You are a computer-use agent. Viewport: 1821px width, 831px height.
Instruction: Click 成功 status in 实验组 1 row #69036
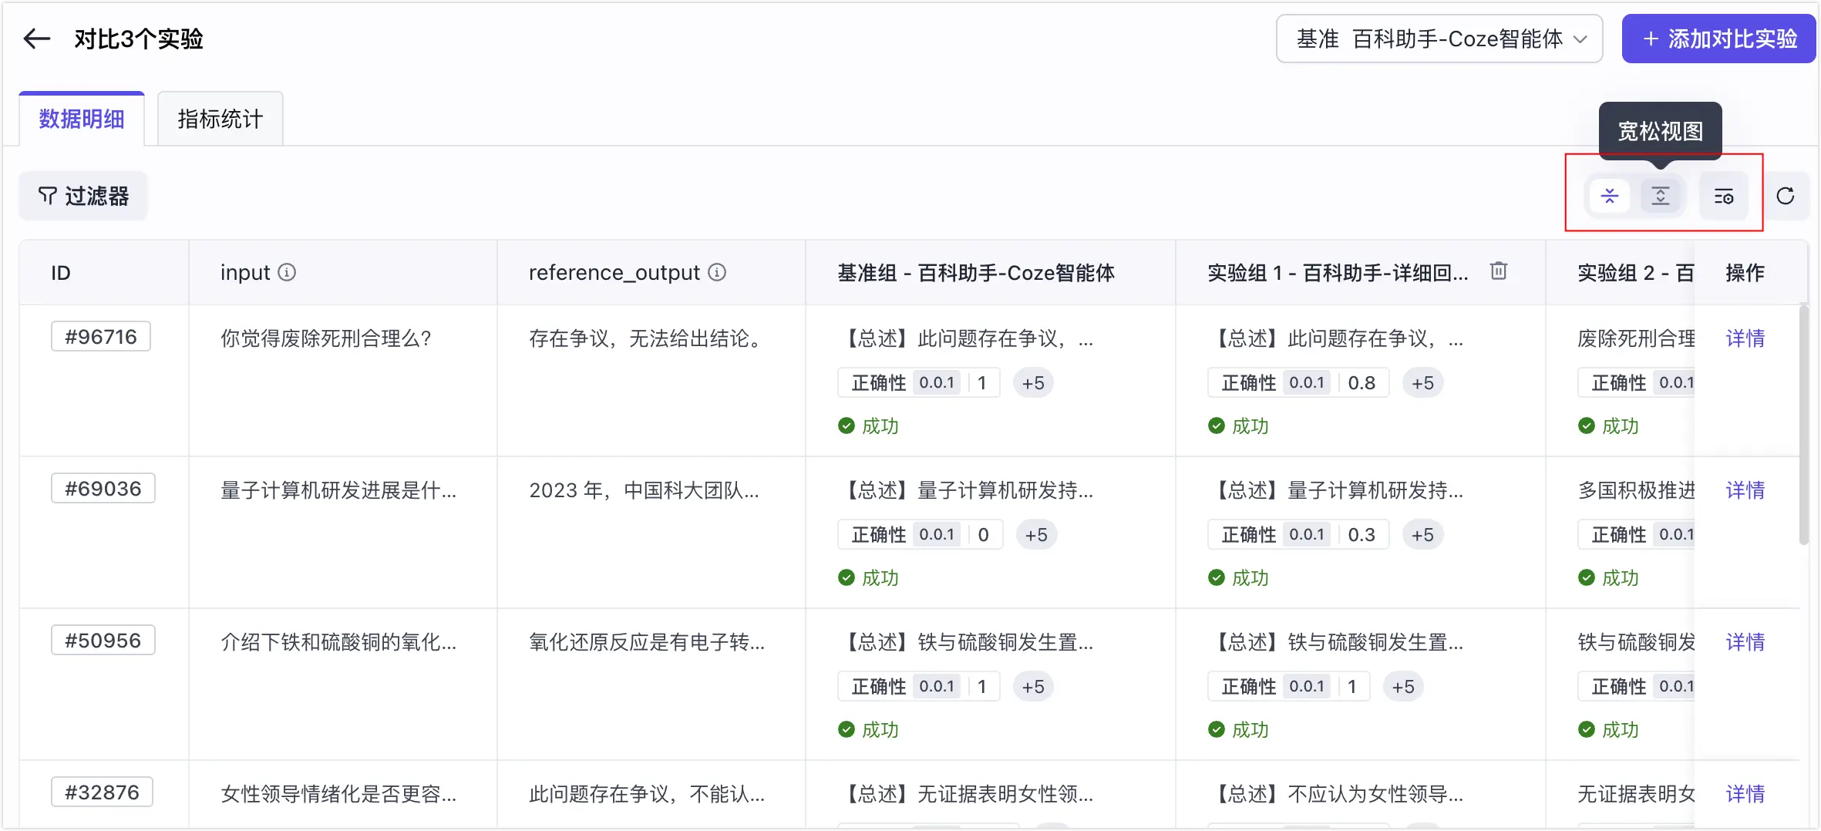tap(1239, 577)
